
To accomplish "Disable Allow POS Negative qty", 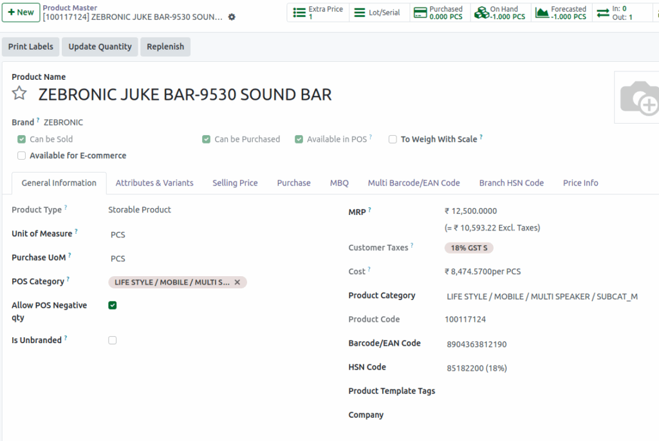I will [x=113, y=305].
